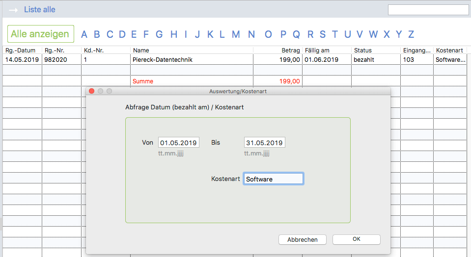471x257 pixels.
Task: Click the Eingang... column header
Action: (x=416, y=51)
